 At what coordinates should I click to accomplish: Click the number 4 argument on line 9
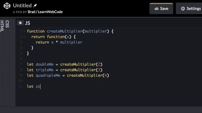tap(106, 75)
